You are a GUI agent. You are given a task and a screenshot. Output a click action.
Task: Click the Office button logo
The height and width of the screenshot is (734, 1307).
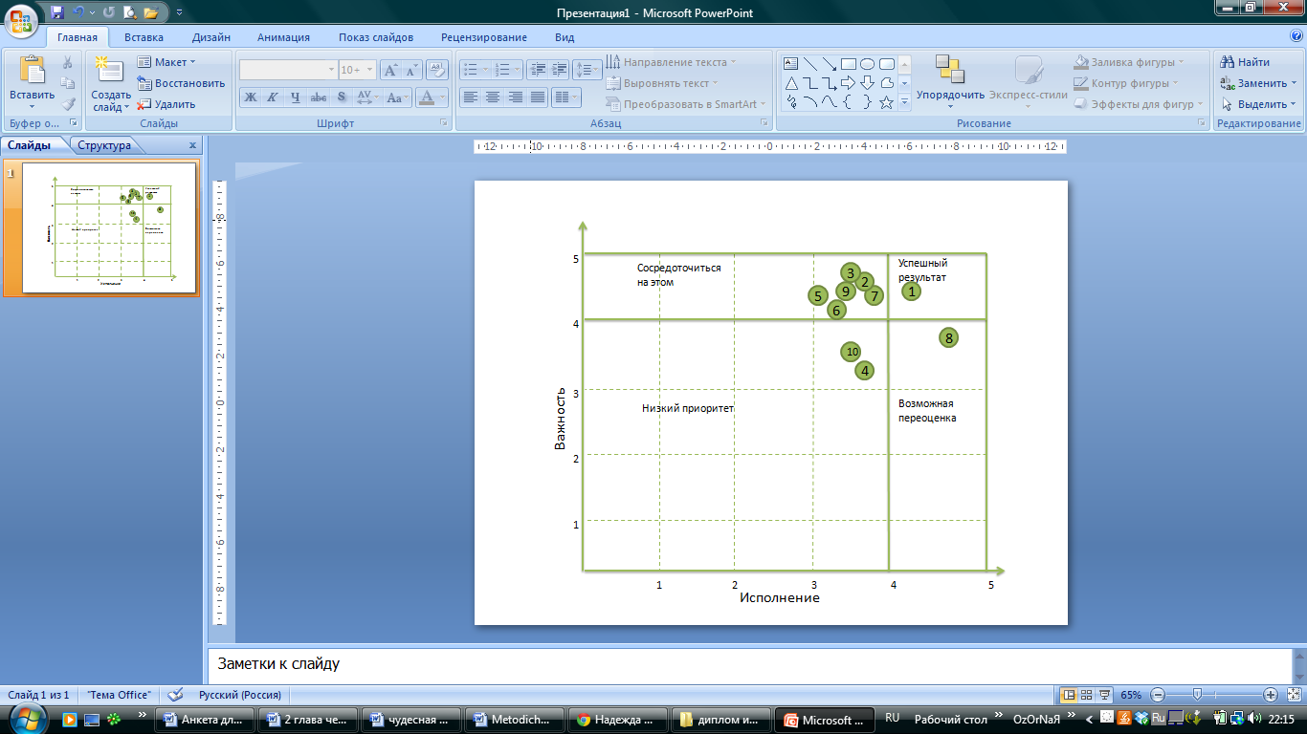coord(21,19)
